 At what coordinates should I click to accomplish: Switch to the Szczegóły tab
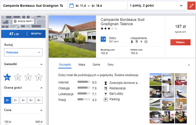pos(65,65)
